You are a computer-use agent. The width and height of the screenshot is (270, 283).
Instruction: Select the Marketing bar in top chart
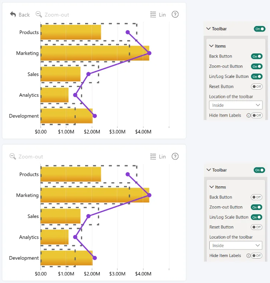[x=95, y=53]
